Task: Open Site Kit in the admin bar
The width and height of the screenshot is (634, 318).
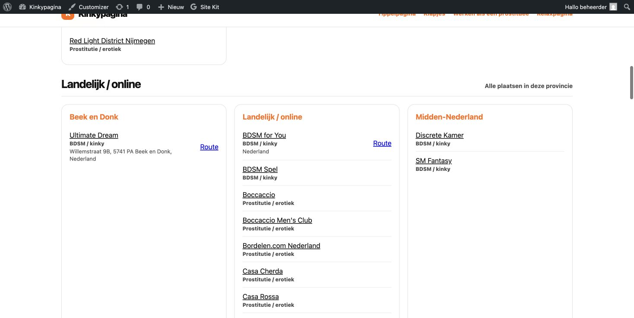Action: pos(205,7)
